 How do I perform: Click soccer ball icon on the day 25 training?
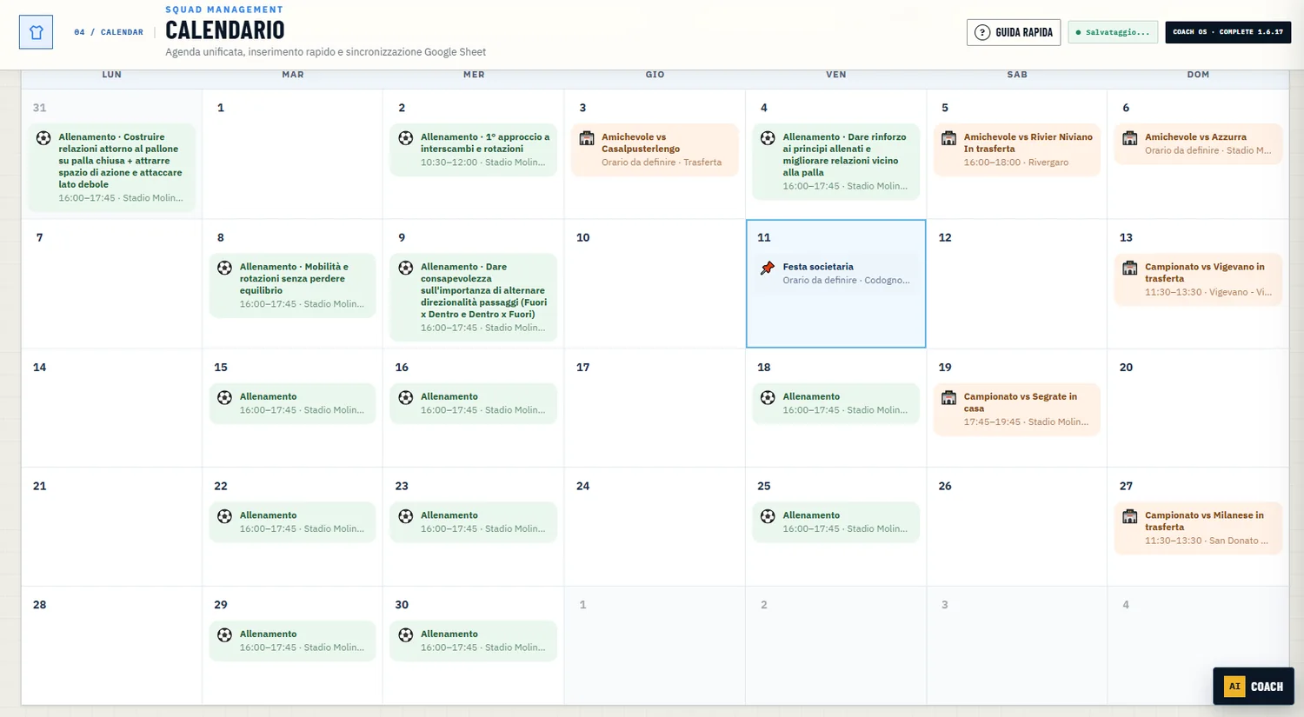pos(768,516)
